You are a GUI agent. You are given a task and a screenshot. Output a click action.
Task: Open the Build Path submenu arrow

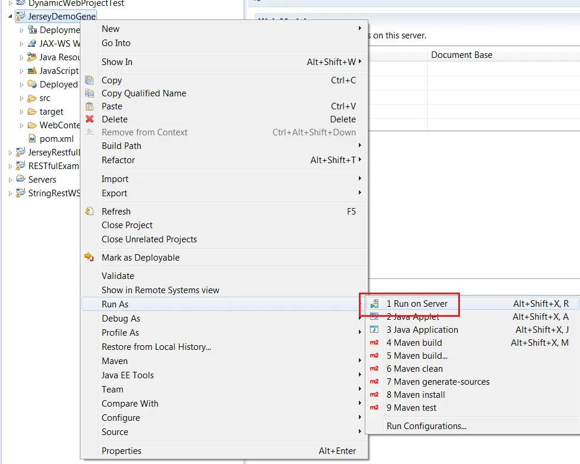359,145
